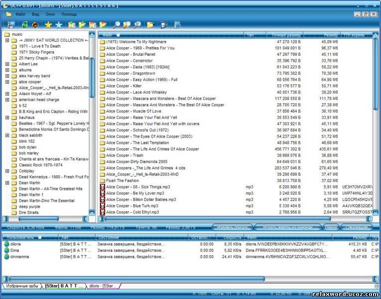Select the 'Dire Straits' folder in tree

pyautogui.click(x=29, y=212)
